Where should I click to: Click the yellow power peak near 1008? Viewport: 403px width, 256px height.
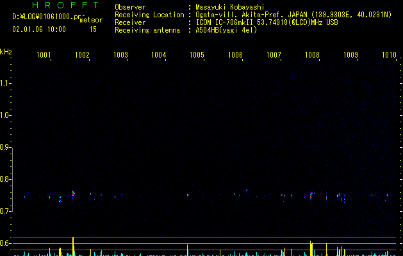[311, 248]
